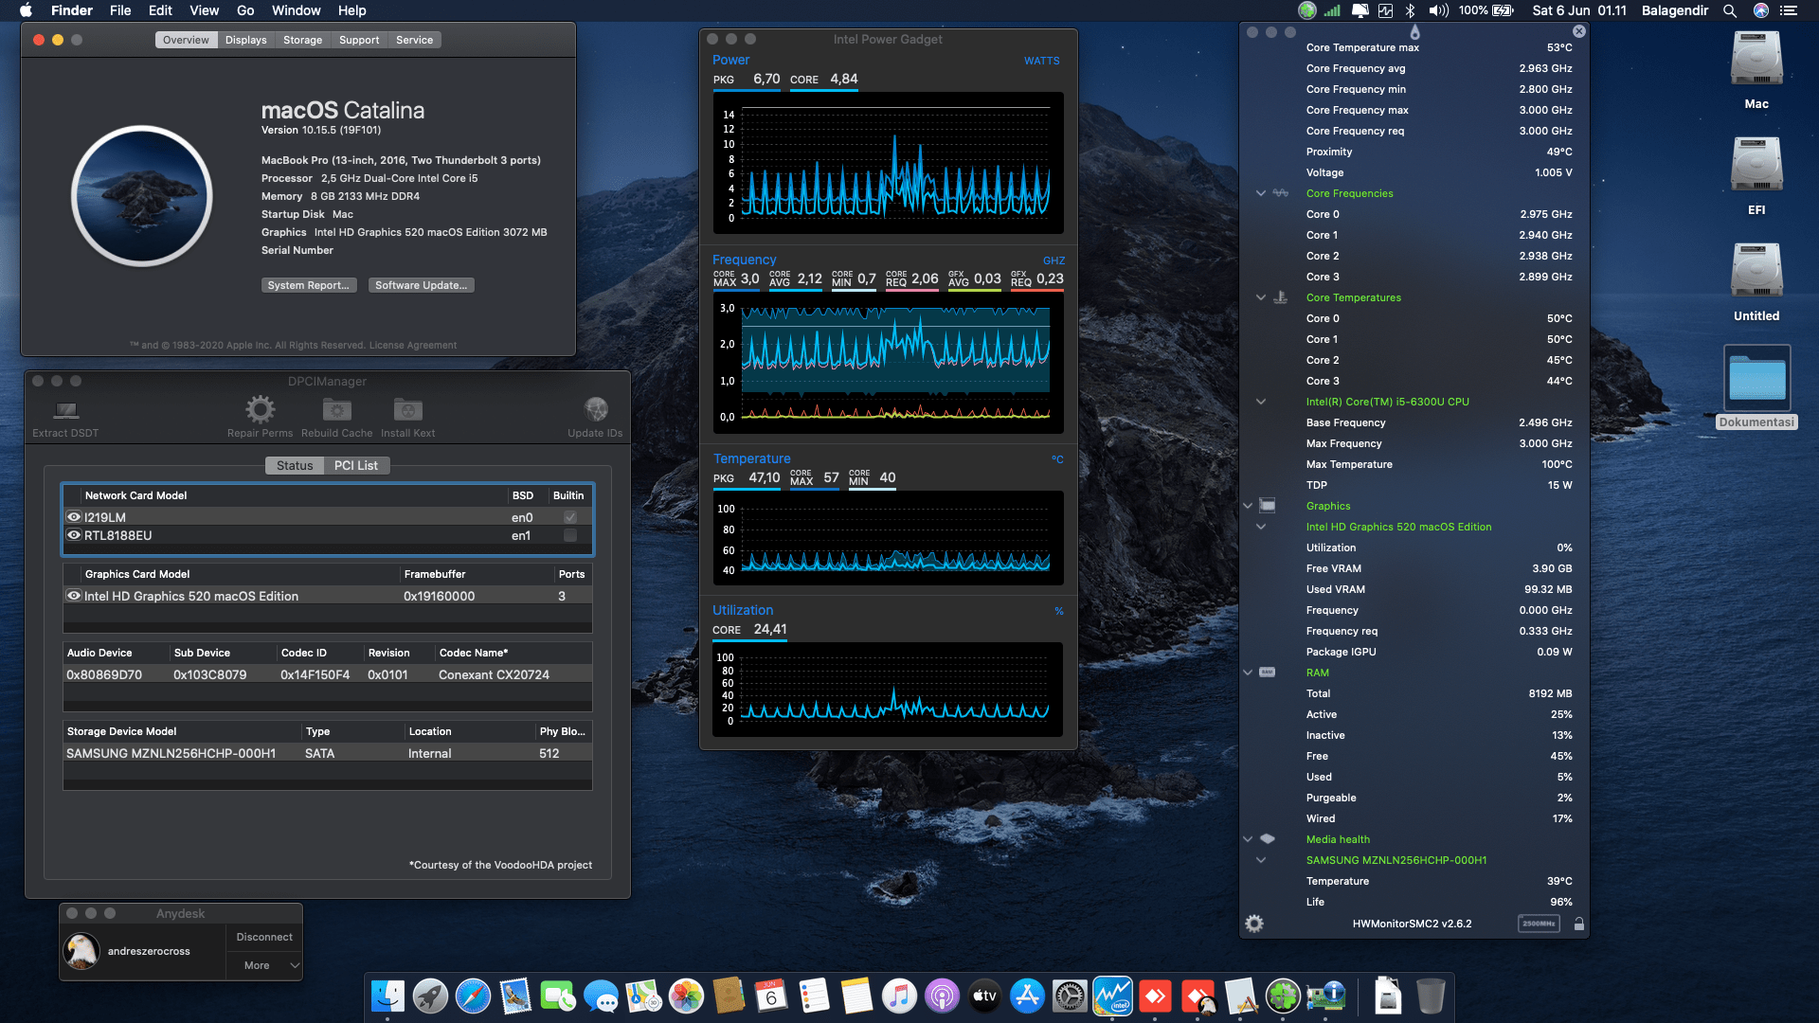1819x1023 pixels.
Task: Click the RAM icon in HWMonitorSMC2
Action: 1267,673
